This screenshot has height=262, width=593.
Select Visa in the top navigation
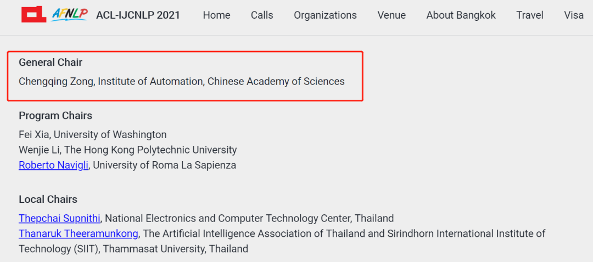tap(574, 15)
